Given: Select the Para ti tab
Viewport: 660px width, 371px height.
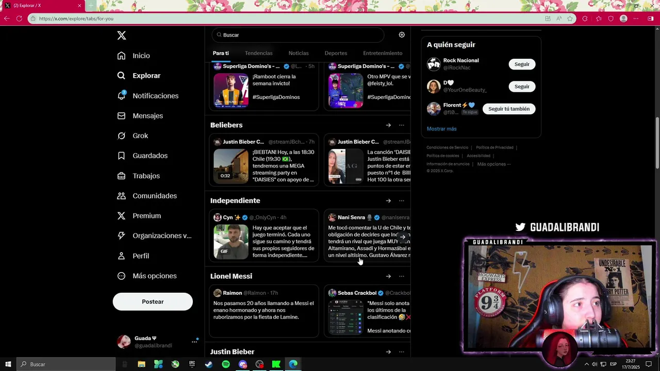Looking at the screenshot, I should [221, 53].
